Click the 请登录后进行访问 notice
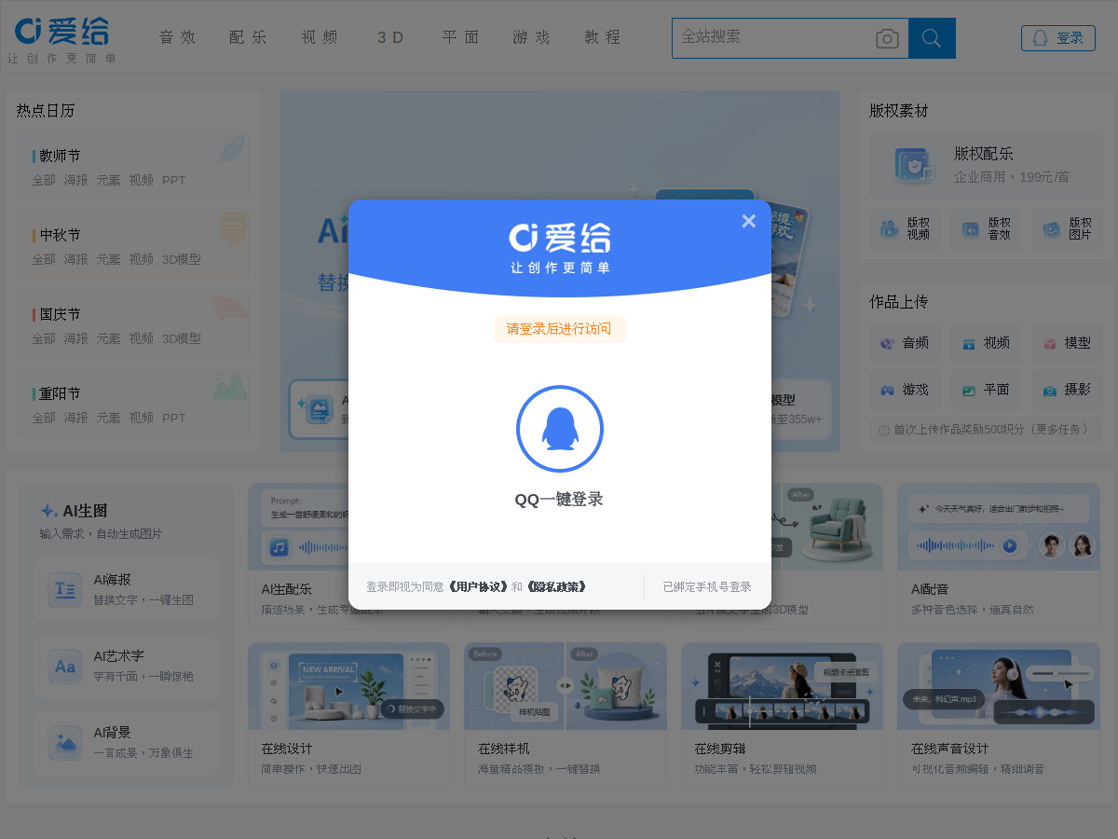Viewport: 1118px width, 839px height. click(x=559, y=329)
